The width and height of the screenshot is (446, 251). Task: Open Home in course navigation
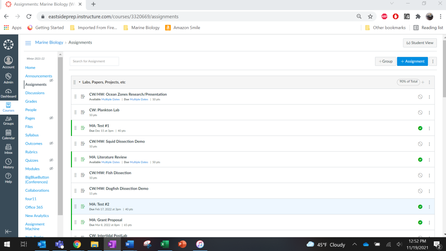[30, 68]
